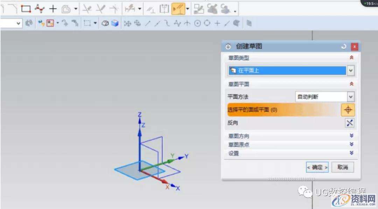The width and height of the screenshot is (378, 209).
Task: Open the 自动判断 plane method dropdown
Action: pos(350,97)
